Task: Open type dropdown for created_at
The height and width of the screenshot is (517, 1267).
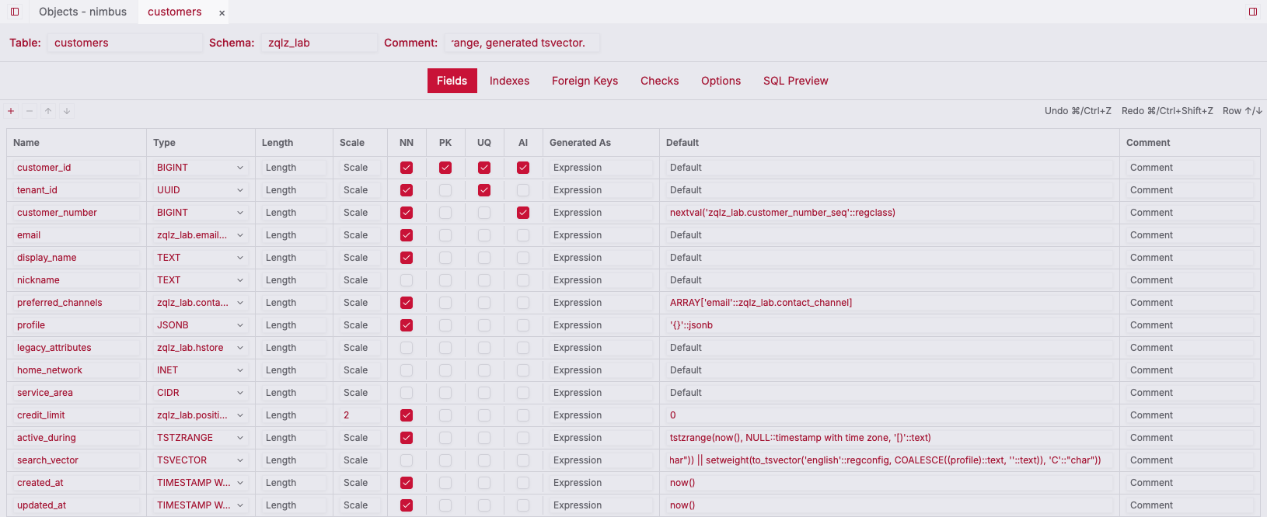Action: [x=201, y=483]
